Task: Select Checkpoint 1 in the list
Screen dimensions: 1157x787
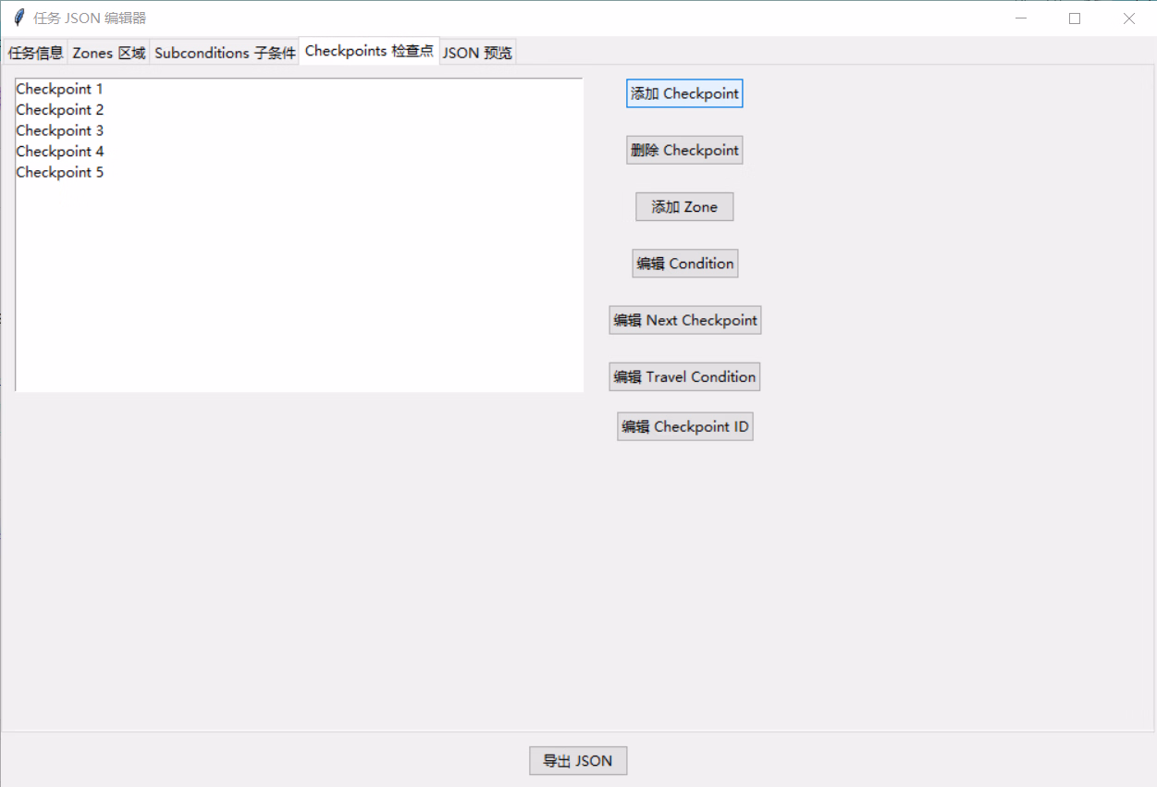Action: tap(299, 90)
